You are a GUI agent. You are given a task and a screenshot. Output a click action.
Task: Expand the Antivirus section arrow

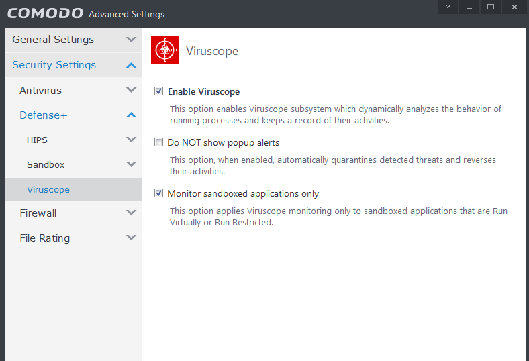(131, 90)
